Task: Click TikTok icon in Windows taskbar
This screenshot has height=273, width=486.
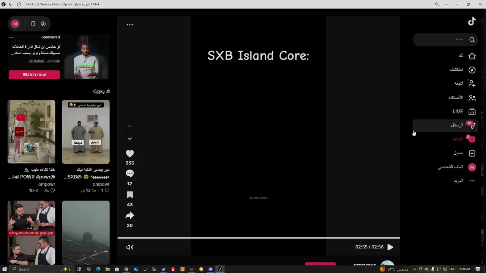Action: click(220, 269)
